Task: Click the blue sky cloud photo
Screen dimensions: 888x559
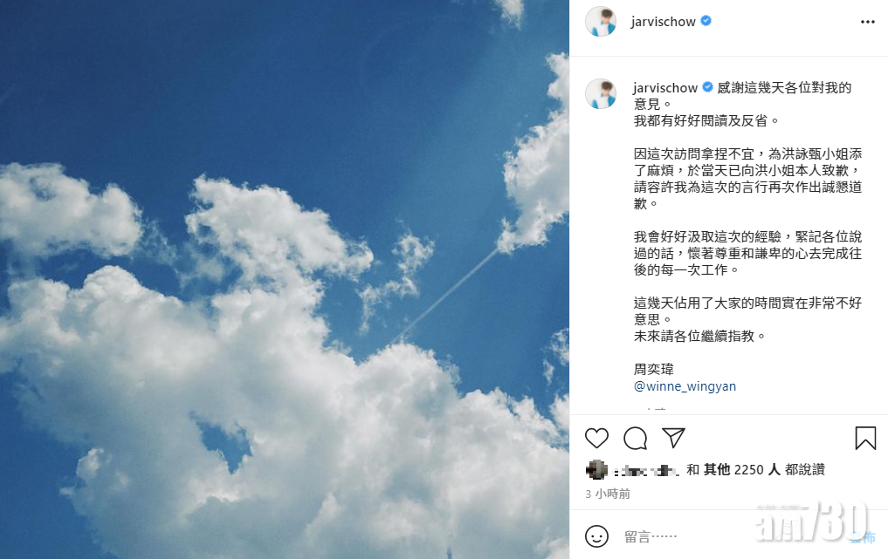Action: pos(285,279)
